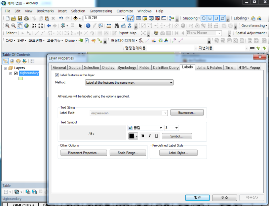269x206 pixels.
Task: Click the Undo arrow icon
Action: click(x=61, y=18)
